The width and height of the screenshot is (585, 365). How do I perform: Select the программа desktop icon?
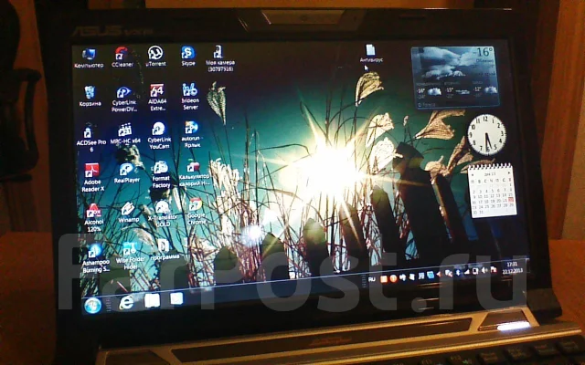point(165,250)
